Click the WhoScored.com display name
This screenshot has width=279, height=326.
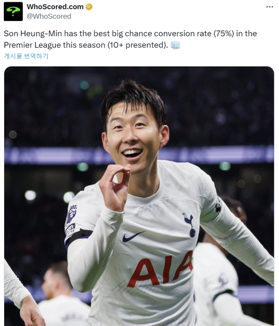point(55,7)
